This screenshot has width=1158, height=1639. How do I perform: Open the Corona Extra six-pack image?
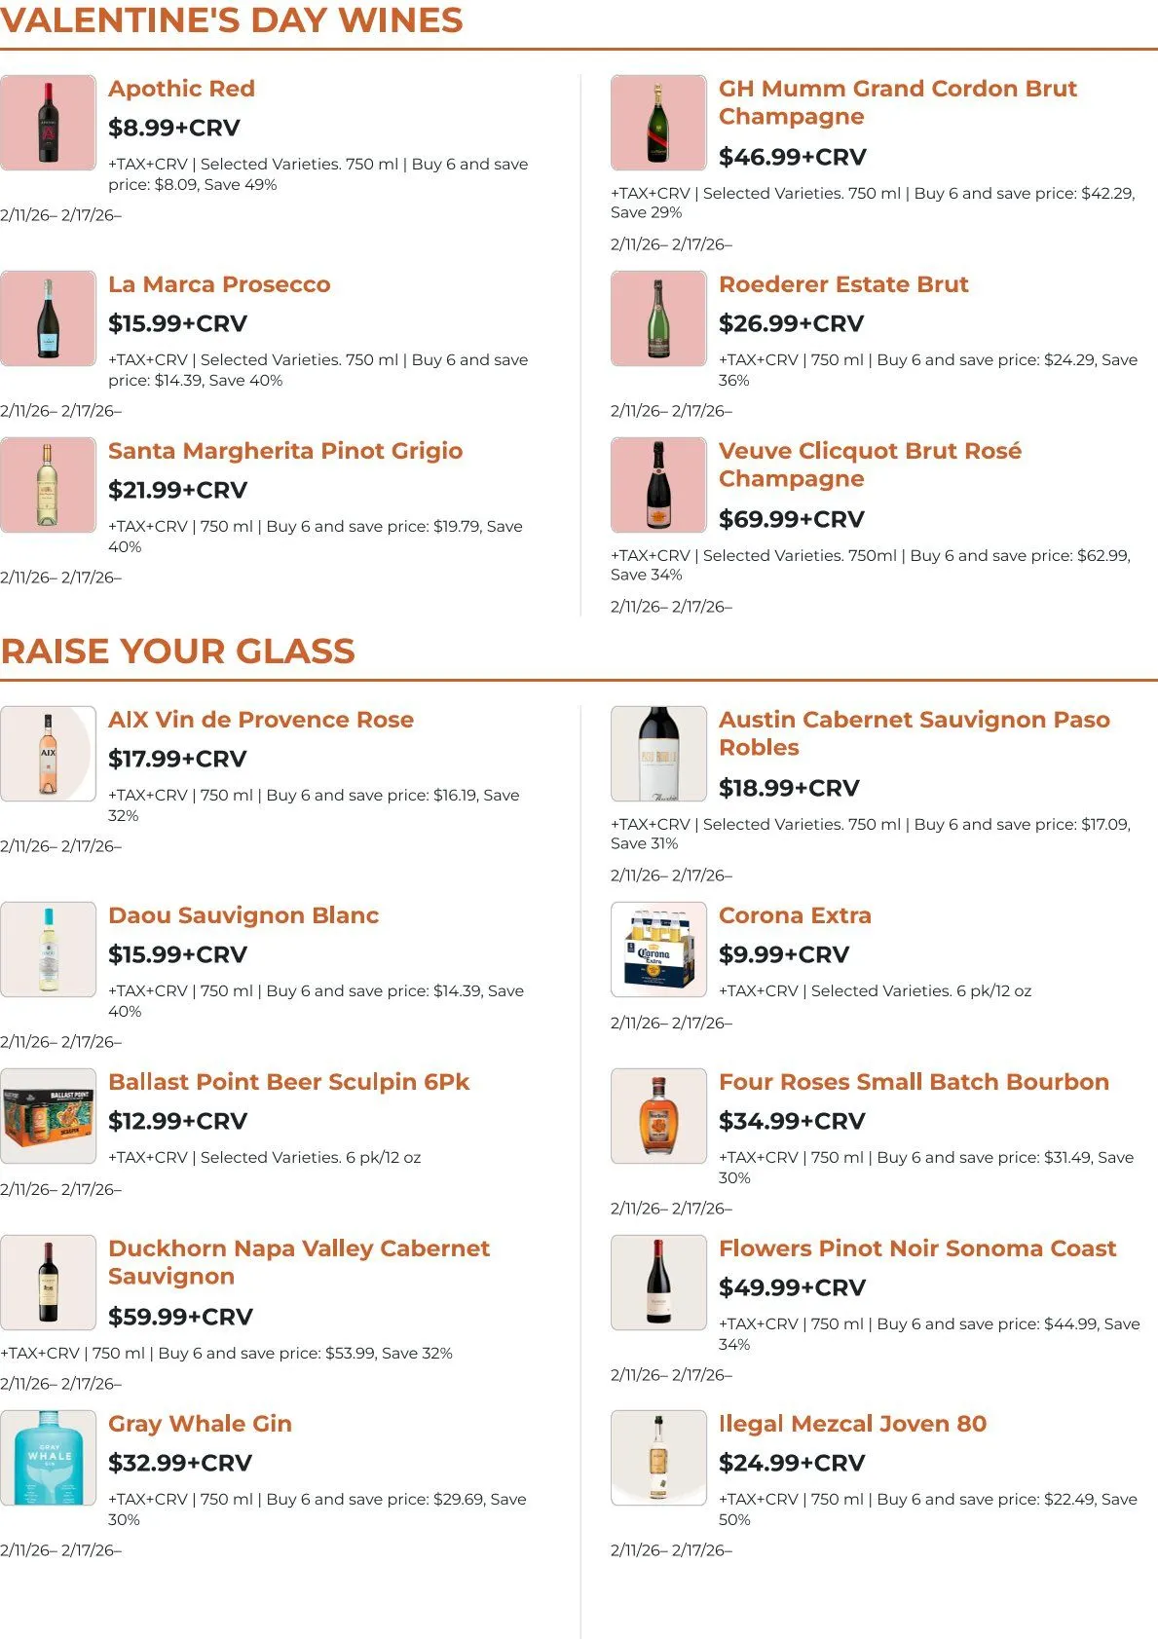coord(658,950)
